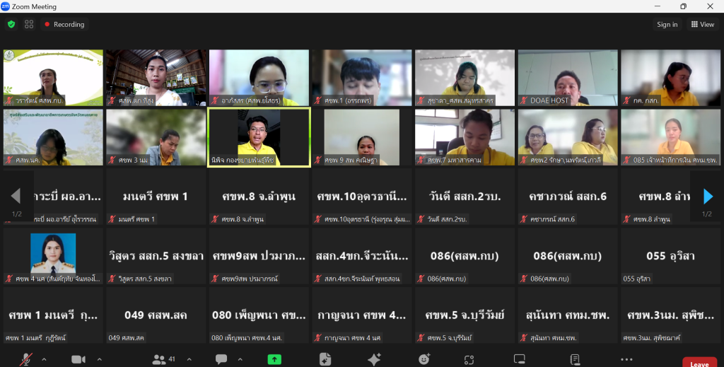This screenshot has width=724, height=367.
Task: Expand caret next to participants count
Action: [189, 359]
